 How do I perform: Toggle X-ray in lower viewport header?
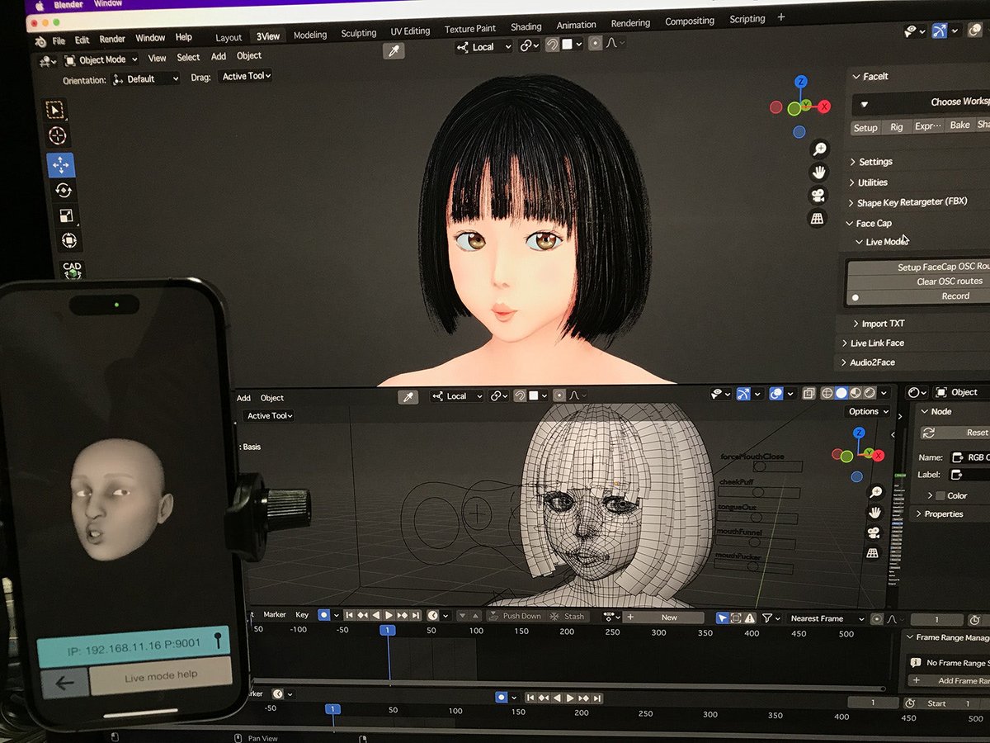pyautogui.click(x=808, y=394)
